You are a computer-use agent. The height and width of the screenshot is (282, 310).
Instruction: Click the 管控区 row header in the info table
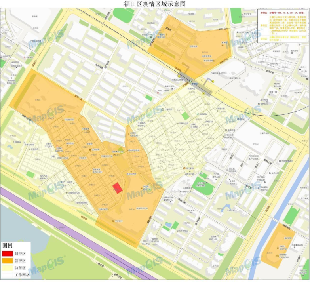pos(263,25)
